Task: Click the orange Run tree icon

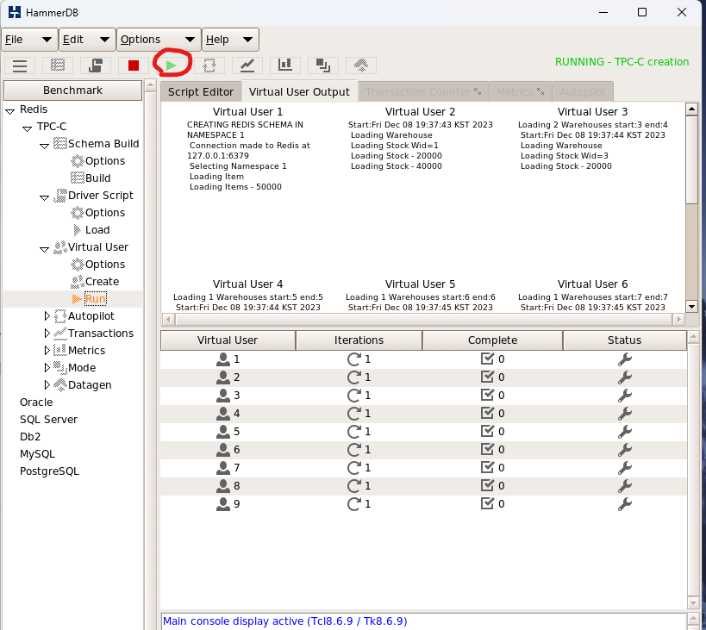Action: (77, 299)
